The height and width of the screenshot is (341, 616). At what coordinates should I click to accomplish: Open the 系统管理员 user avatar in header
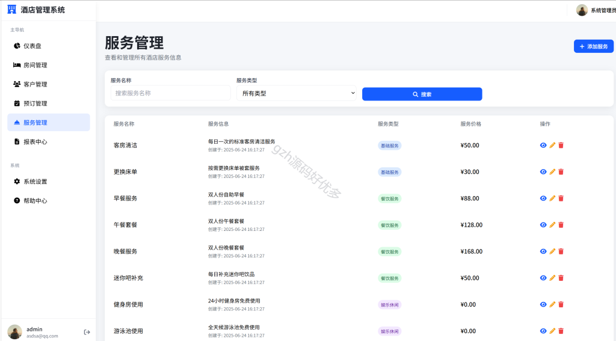pyautogui.click(x=582, y=10)
